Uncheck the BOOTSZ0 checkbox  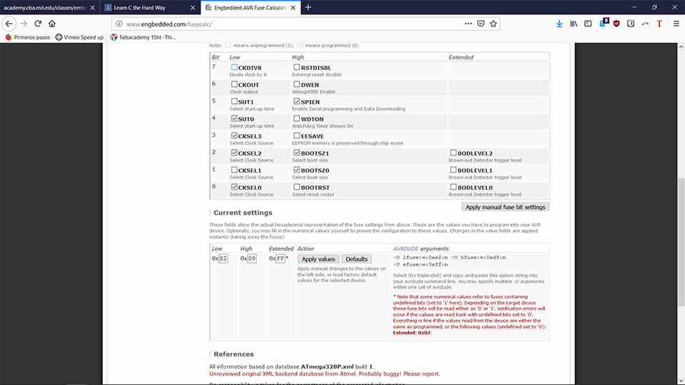pos(297,170)
